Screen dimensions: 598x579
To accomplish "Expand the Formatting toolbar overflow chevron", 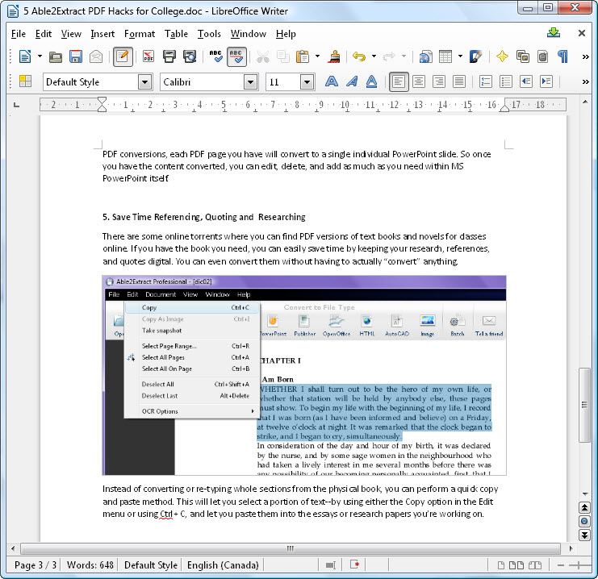I will pos(585,81).
